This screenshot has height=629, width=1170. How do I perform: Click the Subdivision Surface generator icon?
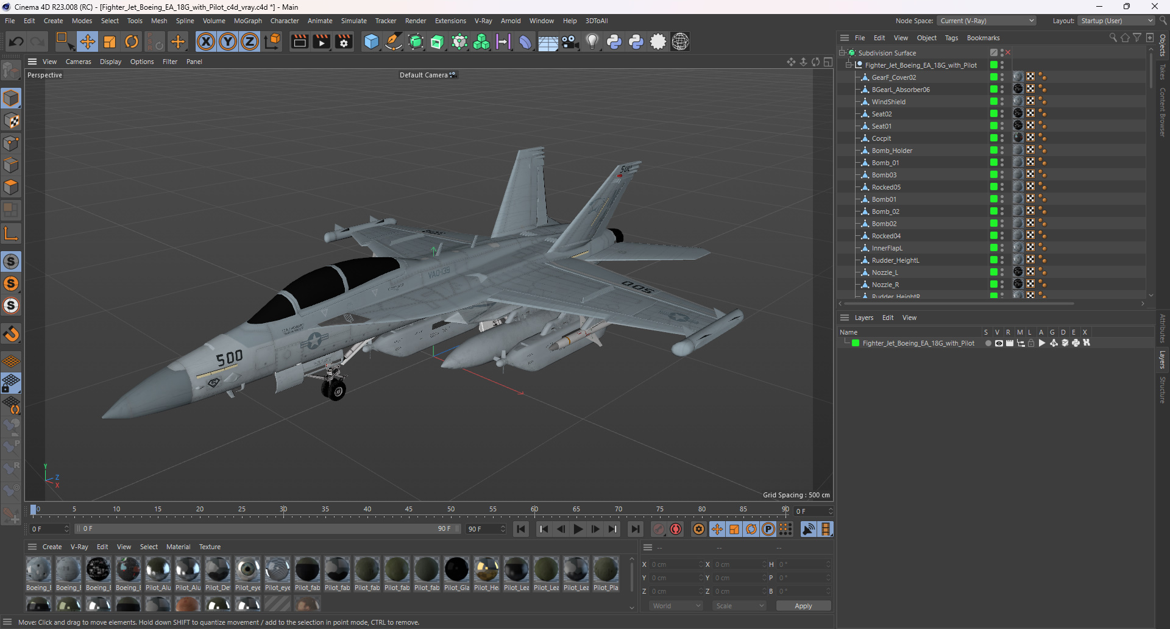[416, 41]
